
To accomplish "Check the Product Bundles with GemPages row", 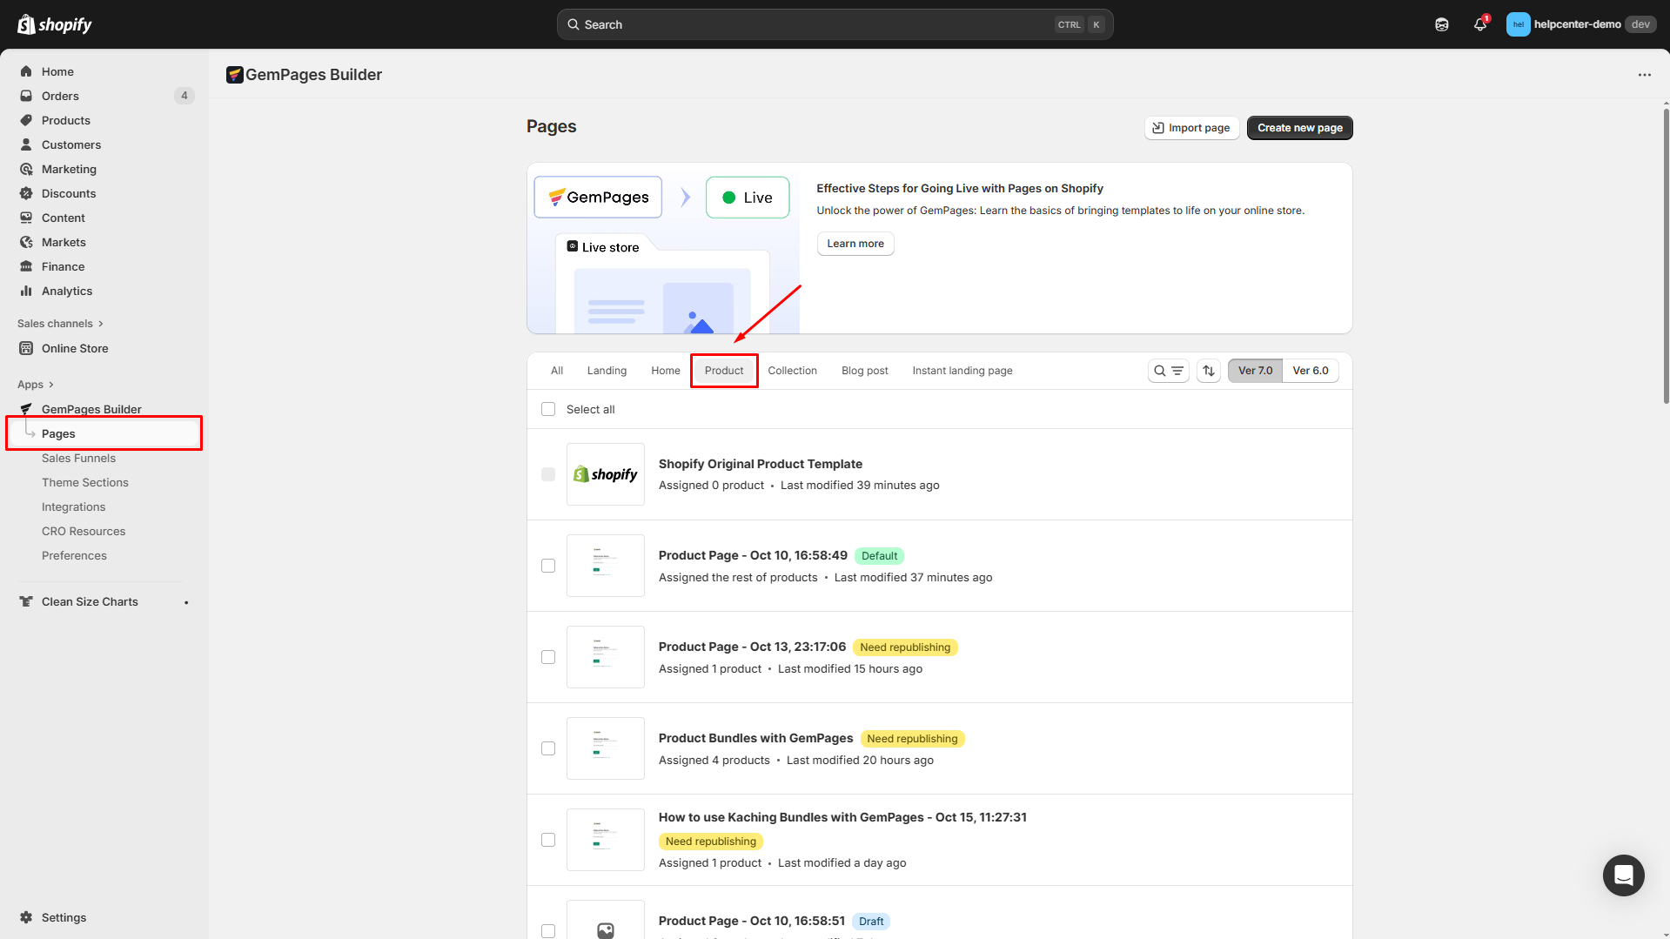I will click(x=548, y=748).
